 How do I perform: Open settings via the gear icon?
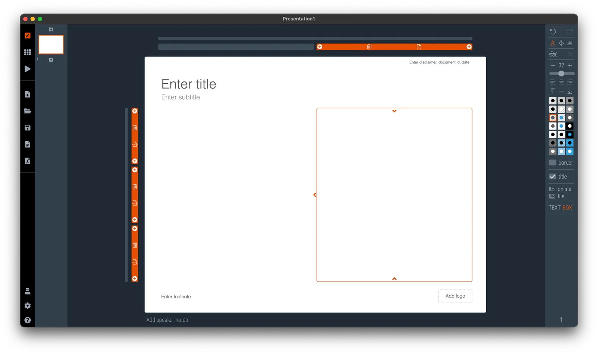[27, 305]
